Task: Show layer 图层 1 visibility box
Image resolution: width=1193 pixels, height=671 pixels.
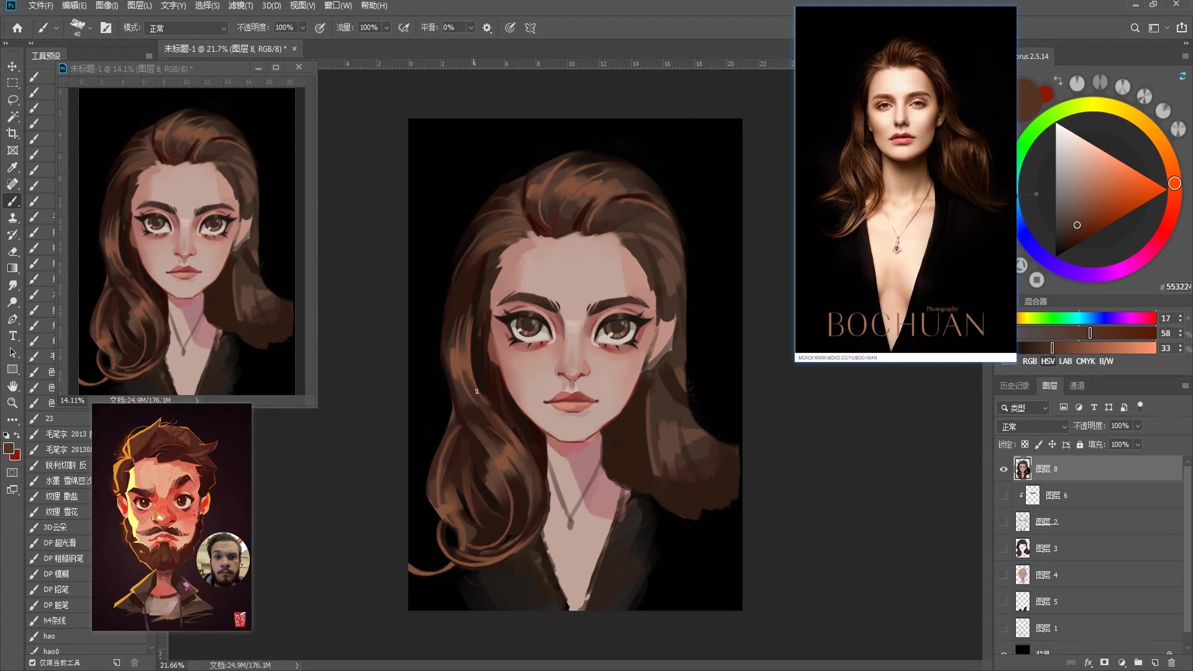Action: (1003, 628)
